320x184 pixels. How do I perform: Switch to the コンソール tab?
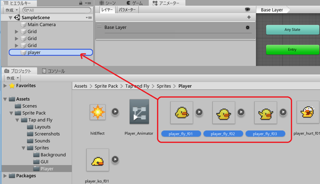pyautogui.click(x=53, y=71)
